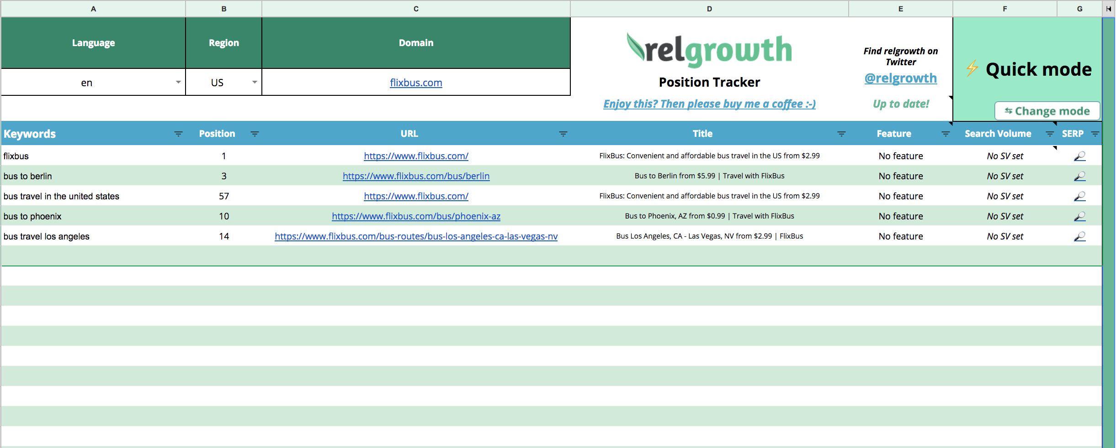Image resolution: width=1116 pixels, height=448 pixels.
Task: Select column E header
Action: coord(901,9)
